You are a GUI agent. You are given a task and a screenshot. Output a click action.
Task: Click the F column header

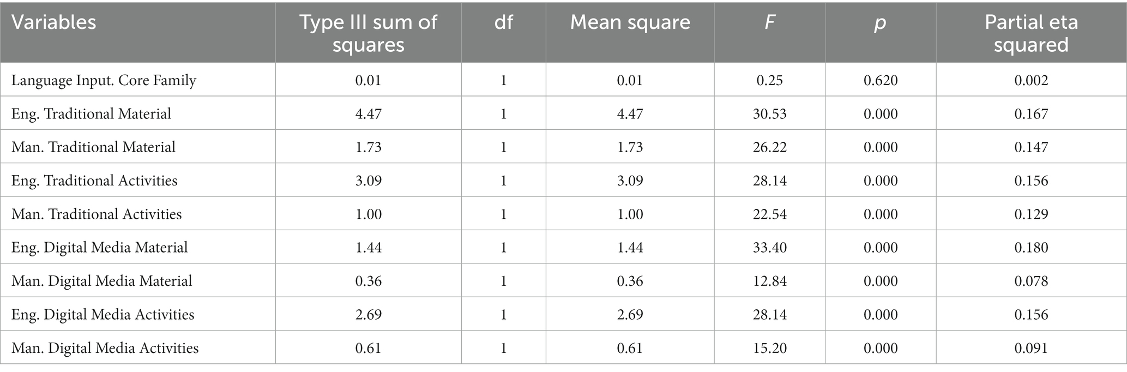pos(770,22)
